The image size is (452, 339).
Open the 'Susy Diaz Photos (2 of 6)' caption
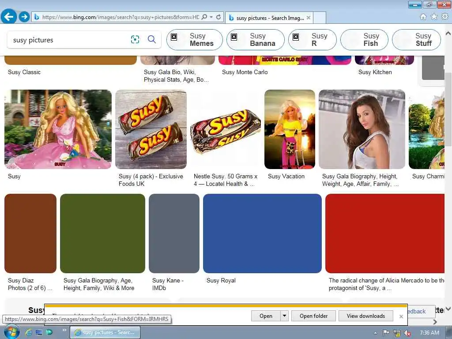30,284
